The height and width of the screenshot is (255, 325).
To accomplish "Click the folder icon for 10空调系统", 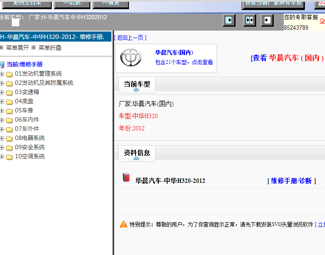I will (9, 157).
